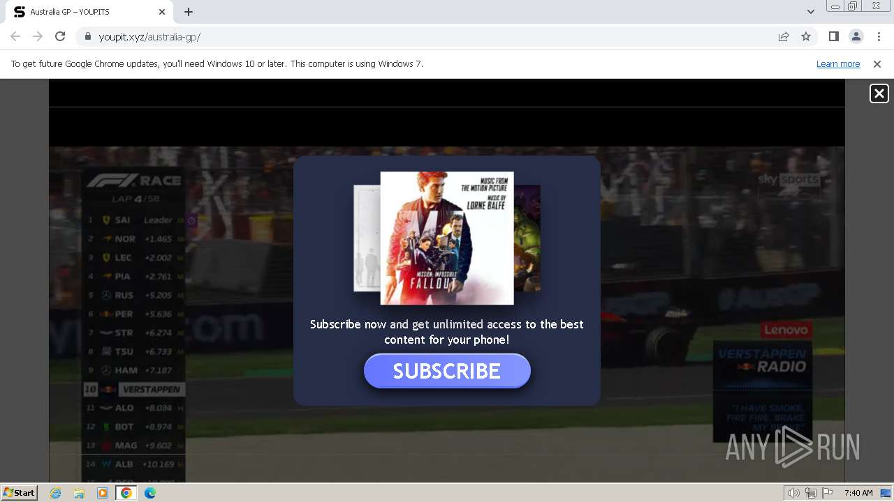Click the blue SUBSCRIBE button

click(447, 371)
